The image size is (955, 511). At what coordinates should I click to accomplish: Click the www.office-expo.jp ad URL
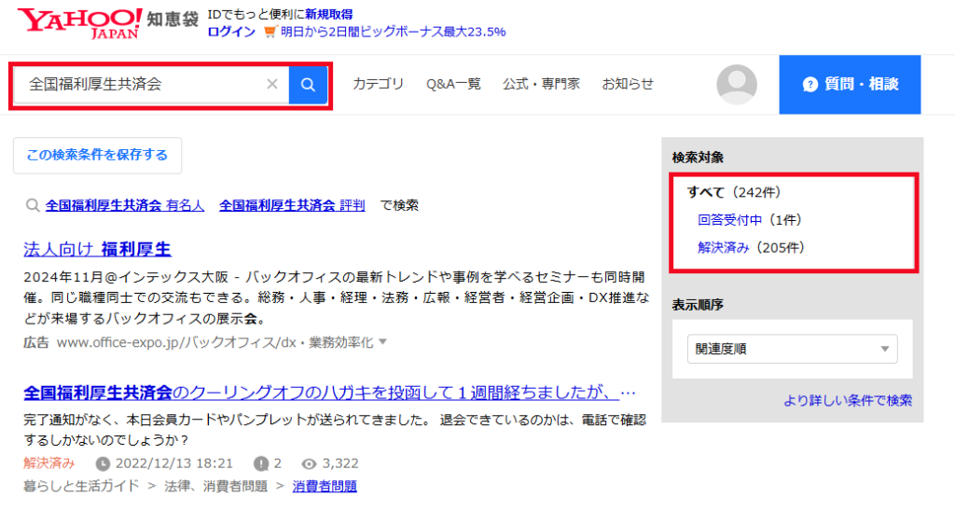215,342
